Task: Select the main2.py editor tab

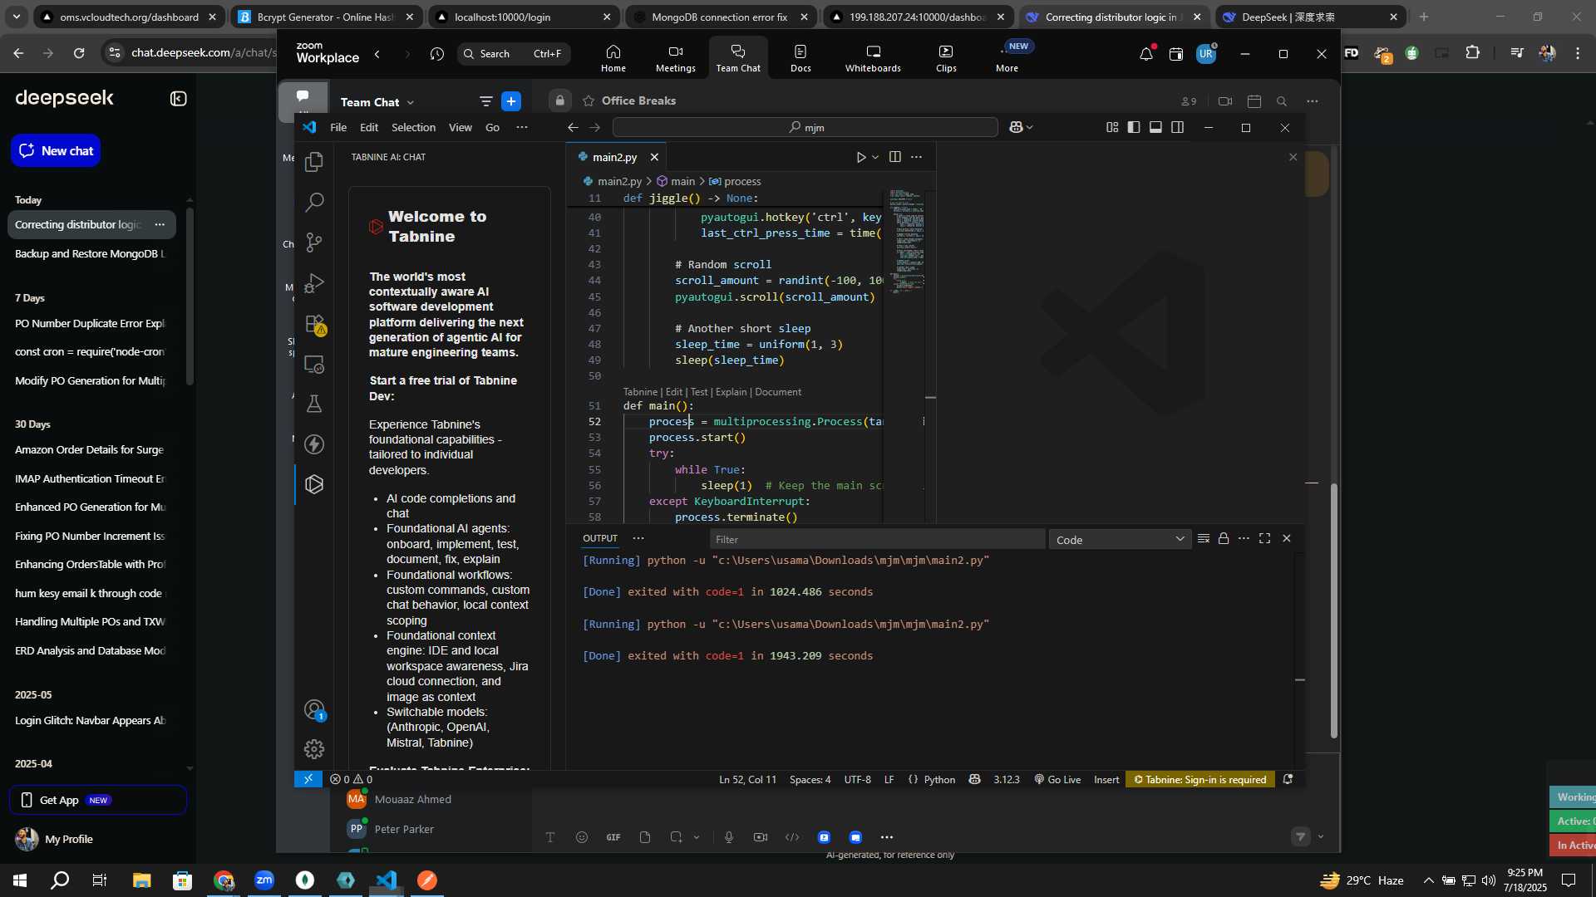Action: pos(614,157)
